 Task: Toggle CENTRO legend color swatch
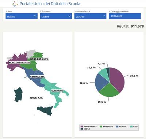point(117,127)
